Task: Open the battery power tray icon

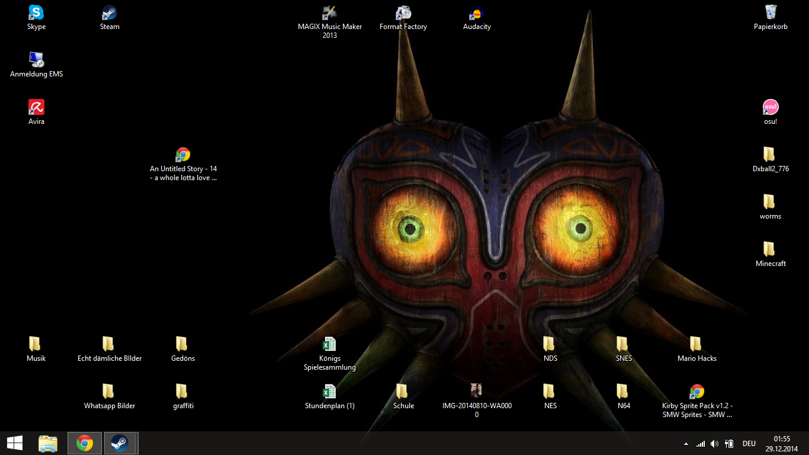Action: pyautogui.click(x=730, y=443)
